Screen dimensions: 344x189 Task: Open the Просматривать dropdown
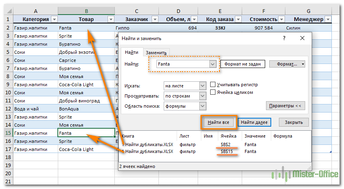point(203,96)
